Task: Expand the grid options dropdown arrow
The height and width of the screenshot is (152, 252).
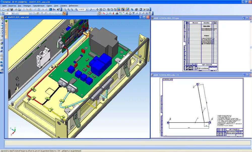Action: point(53,13)
